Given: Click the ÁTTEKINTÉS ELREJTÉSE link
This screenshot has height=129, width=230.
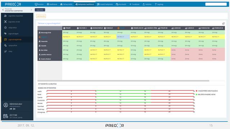Looking at the screenshot, I should pyautogui.click(x=47, y=84).
